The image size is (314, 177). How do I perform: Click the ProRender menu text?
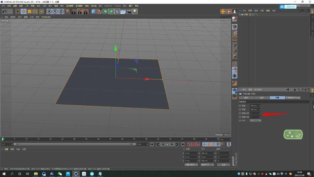[46, 17]
